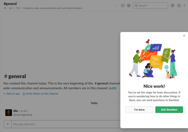Show channel details info icon

coord(123,6)
